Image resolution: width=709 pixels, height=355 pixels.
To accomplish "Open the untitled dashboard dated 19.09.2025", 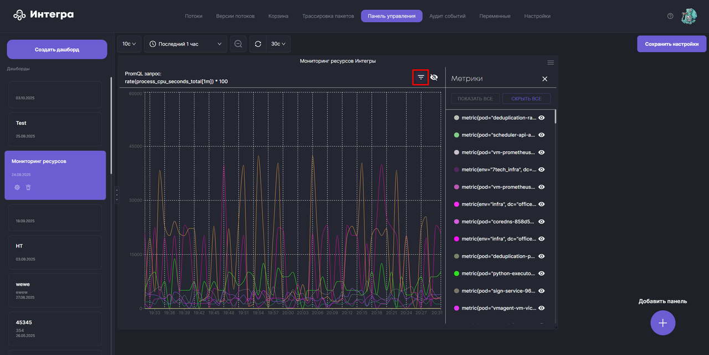I will click(x=55, y=218).
